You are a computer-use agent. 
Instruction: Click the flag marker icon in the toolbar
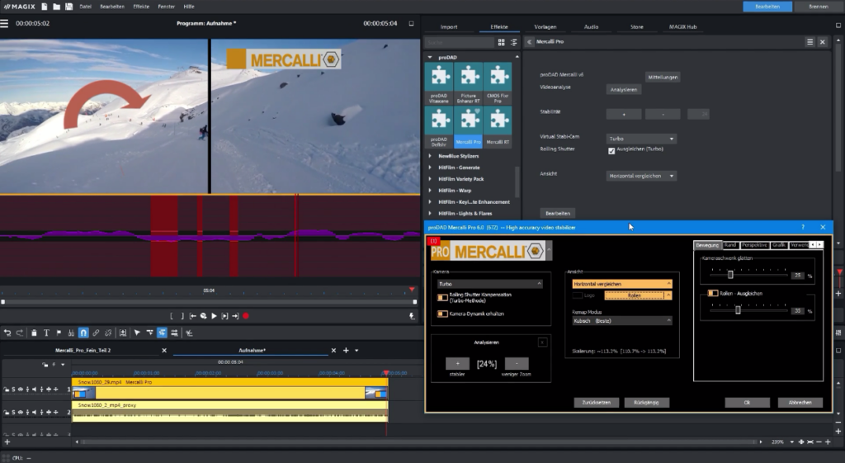59,333
